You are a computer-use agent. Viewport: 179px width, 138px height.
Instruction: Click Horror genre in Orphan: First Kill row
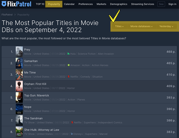71,88
